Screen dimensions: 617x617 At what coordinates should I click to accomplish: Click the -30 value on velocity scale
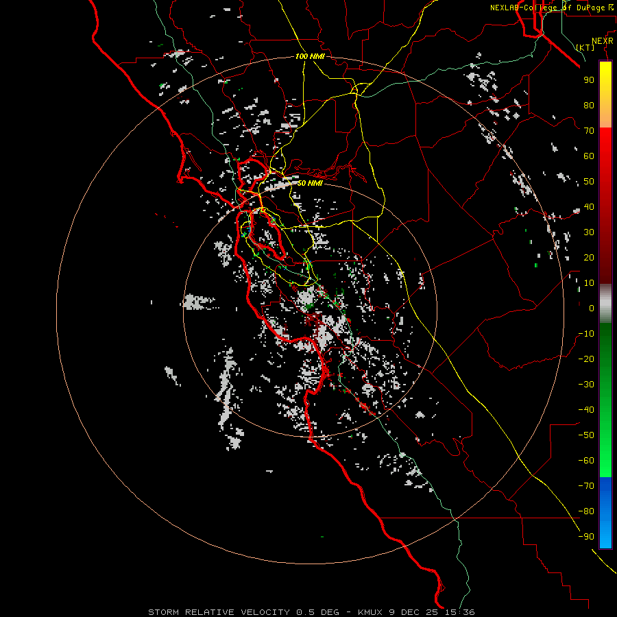coord(586,385)
